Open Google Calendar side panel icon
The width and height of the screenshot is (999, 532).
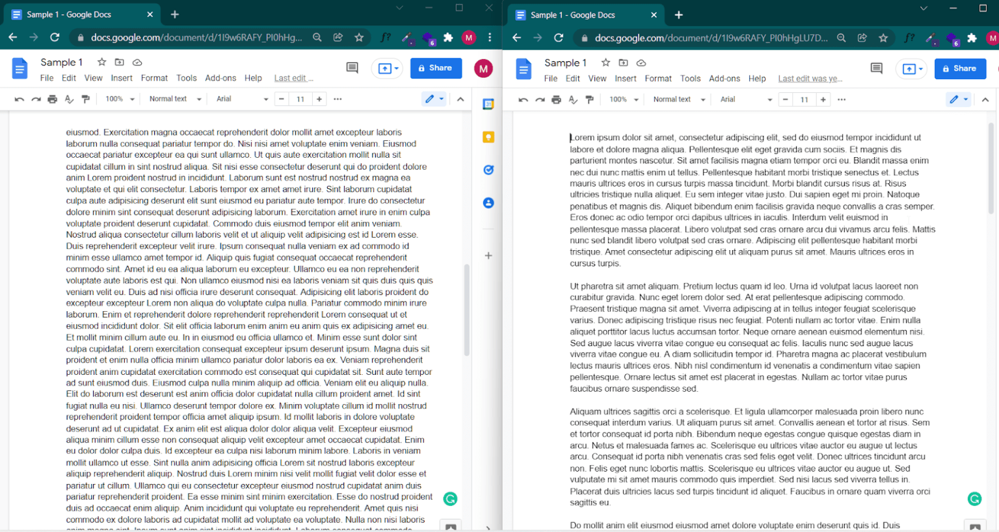click(x=488, y=104)
